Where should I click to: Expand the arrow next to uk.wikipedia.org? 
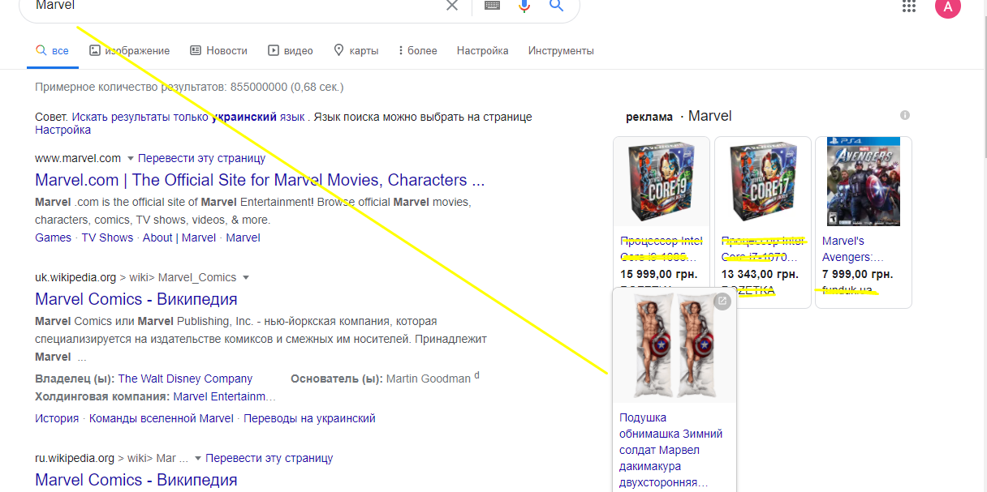(245, 277)
